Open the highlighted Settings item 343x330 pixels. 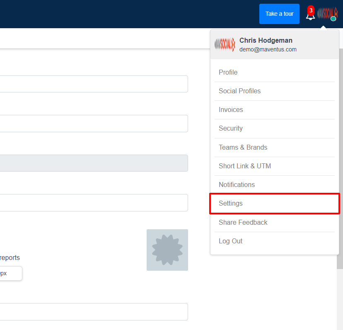coord(231,204)
